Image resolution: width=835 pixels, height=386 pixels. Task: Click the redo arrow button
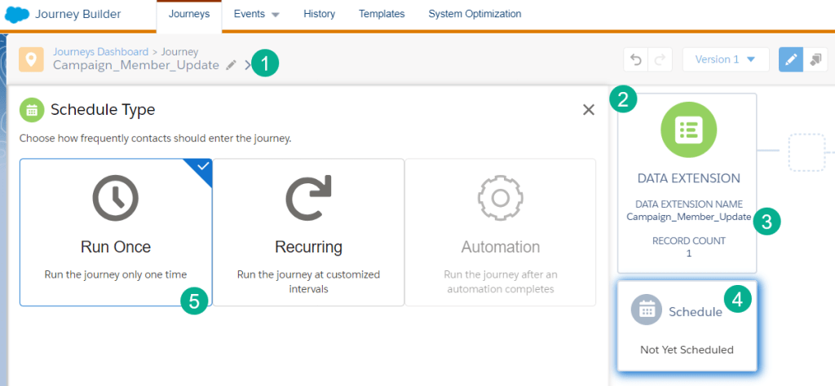(x=660, y=59)
